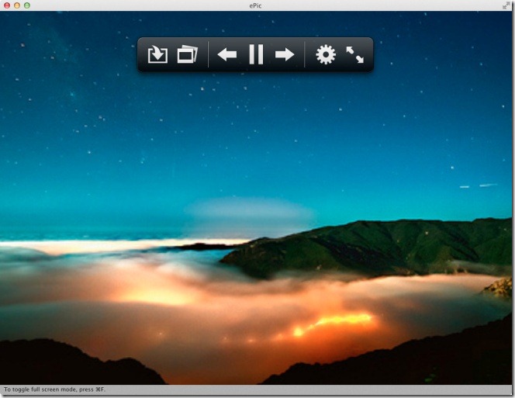Click the ePic window title
The height and width of the screenshot is (398, 515).
(255, 5)
